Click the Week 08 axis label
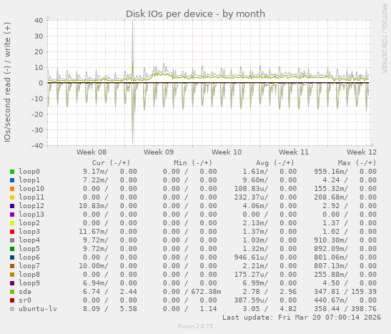The image size is (391, 334). (x=91, y=152)
